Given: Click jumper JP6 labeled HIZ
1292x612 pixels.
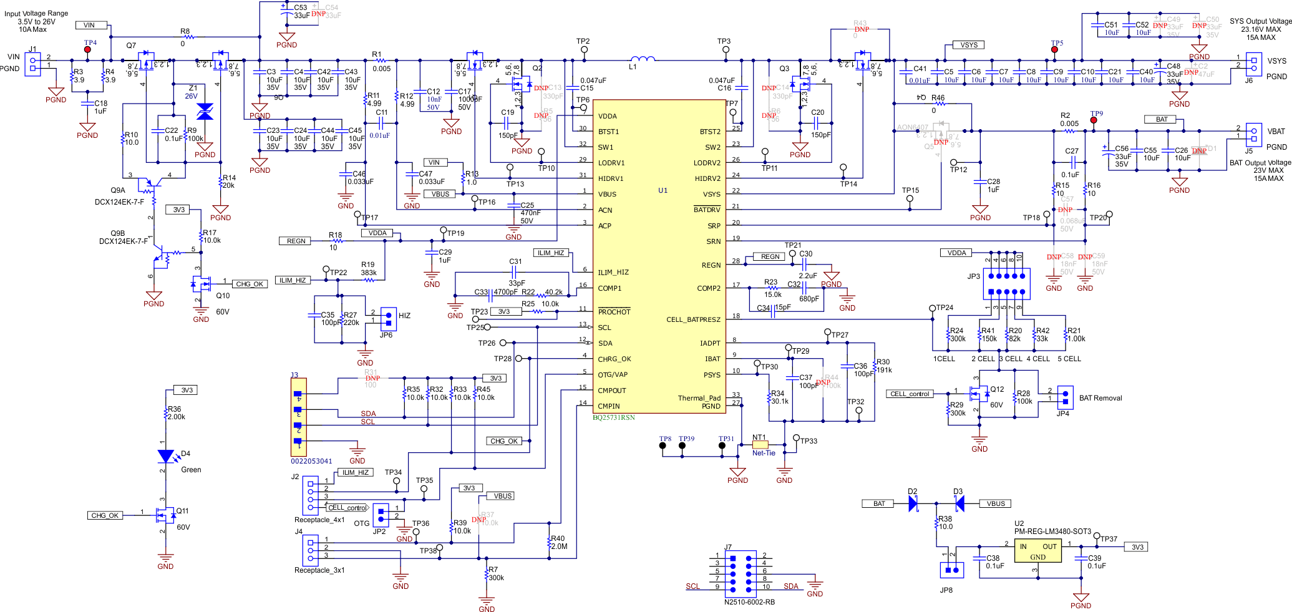Looking at the screenshot, I should [388, 318].
